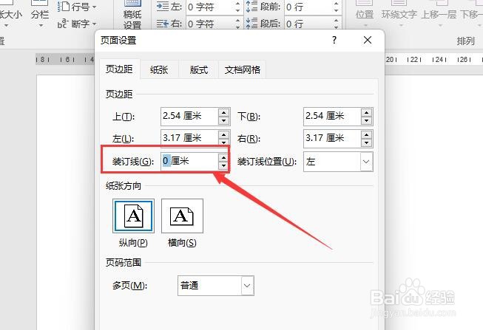Viewport: 483px width, 330px height.
Task: Decrease right indent with down stepper
Action: coord(237,27)
